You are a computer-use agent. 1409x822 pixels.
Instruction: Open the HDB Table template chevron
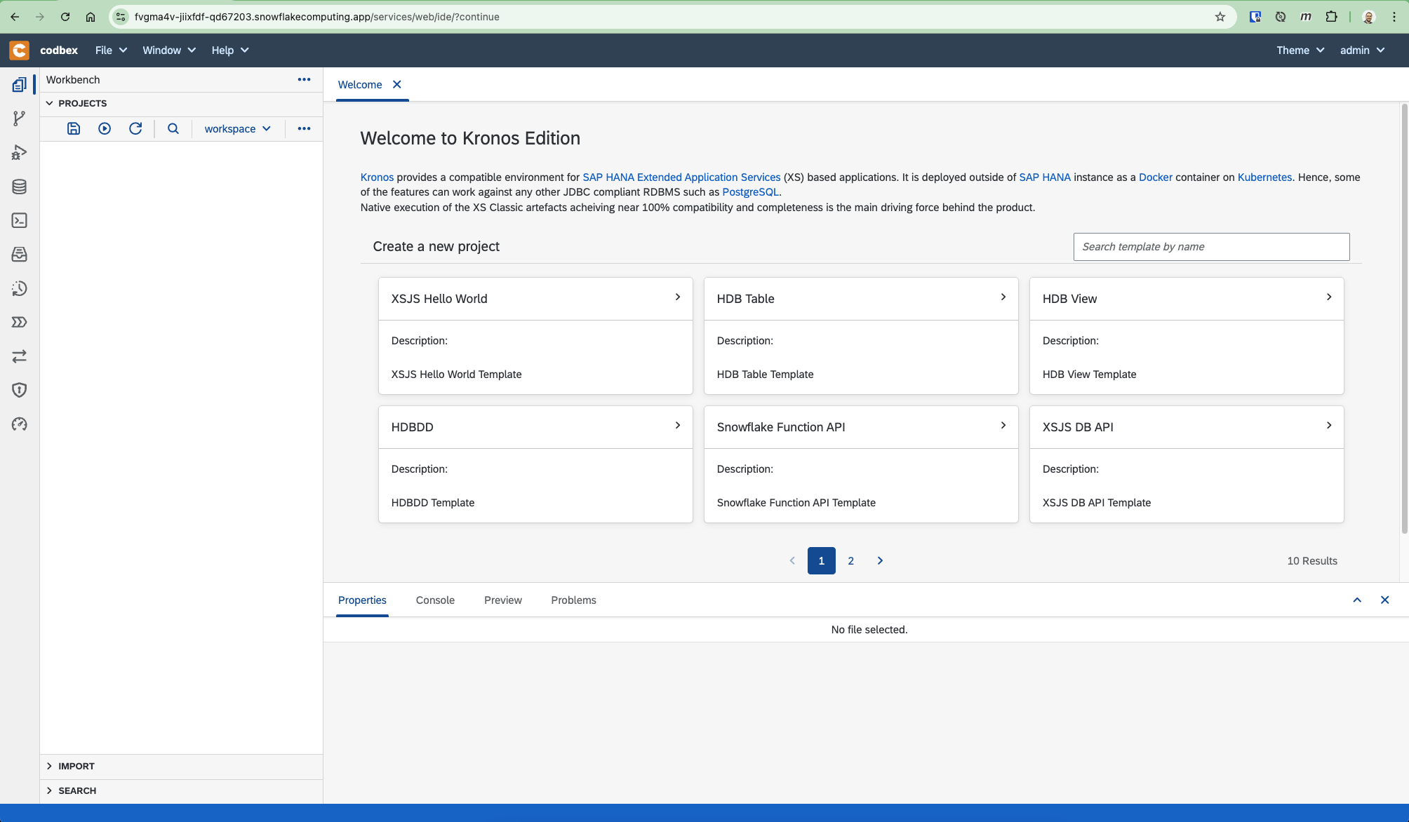1003,297
